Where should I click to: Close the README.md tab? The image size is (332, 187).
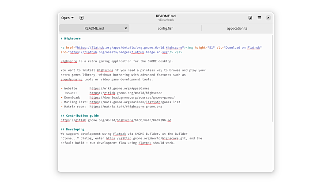click(125, 28)
